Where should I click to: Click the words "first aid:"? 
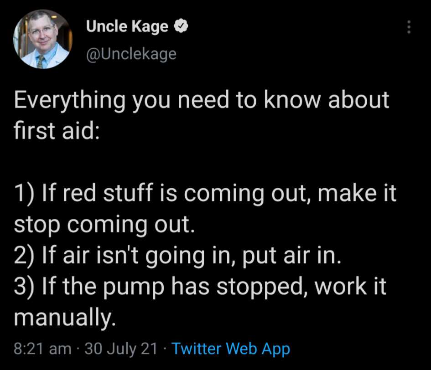click(57, 131)
